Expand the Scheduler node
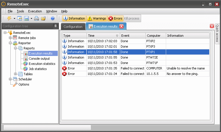The image size is (221, 132). tap(10, 79)
